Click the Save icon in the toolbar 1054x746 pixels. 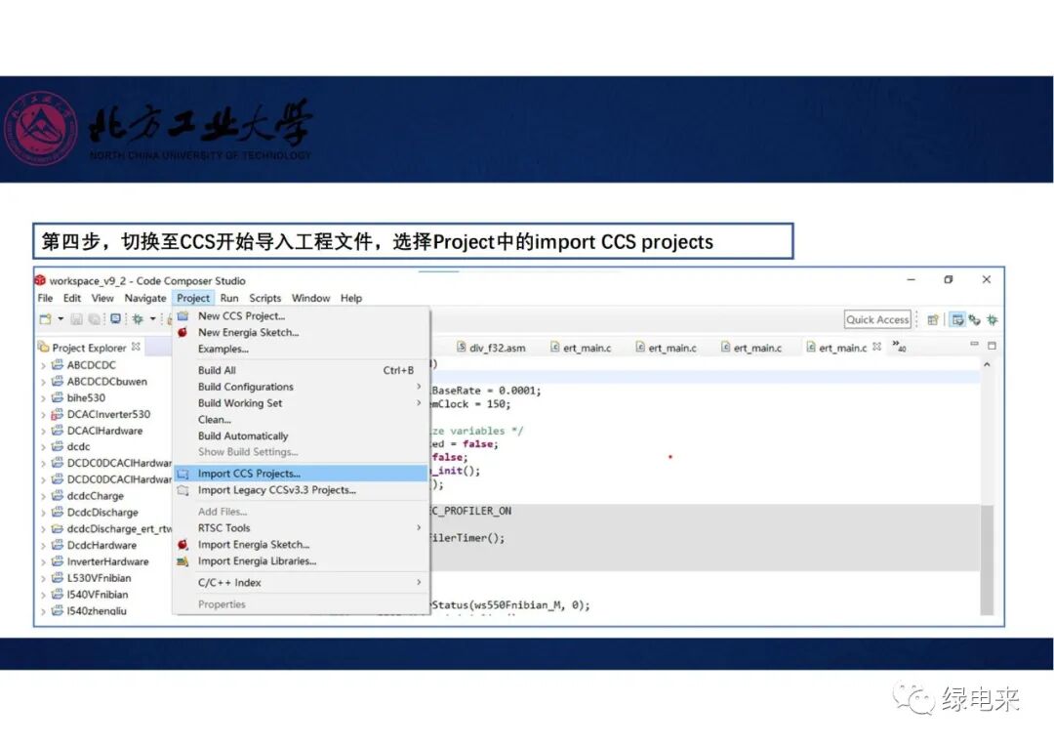pyautogui.click(x=77, y=319)
